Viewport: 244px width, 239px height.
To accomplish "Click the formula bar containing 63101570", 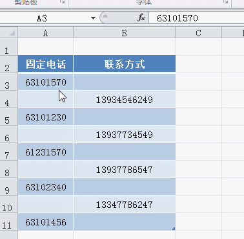I will click(196, 18).
